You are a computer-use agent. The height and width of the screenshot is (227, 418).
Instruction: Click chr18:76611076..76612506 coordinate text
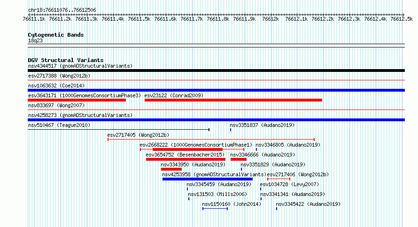62,10
